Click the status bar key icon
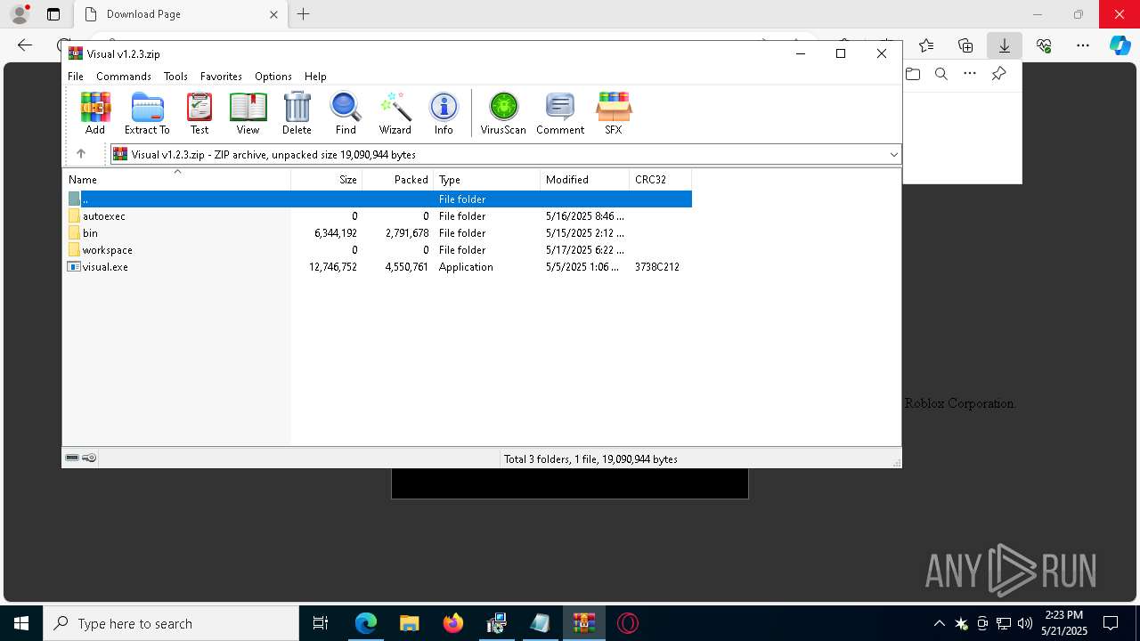1140x641 pixels. (89, 458)
